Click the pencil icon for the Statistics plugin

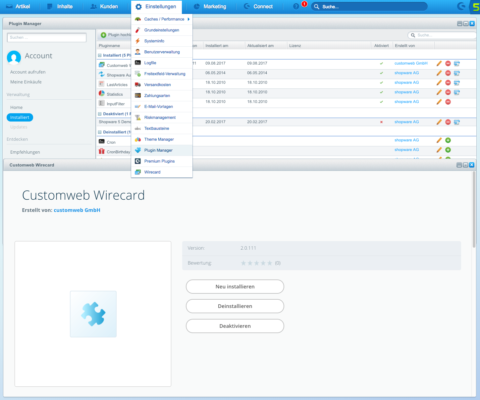(x=439, y=92)
